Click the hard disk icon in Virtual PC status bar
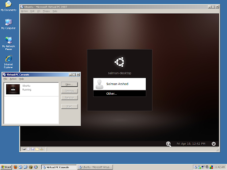Viewport: 227px width, 170px height. pyautogui.click(x=24, y=149)
